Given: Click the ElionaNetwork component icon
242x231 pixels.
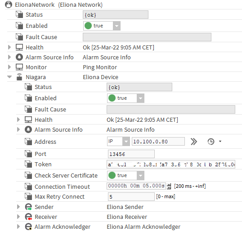Looking at the screenshot, I should tap(9, 4).
